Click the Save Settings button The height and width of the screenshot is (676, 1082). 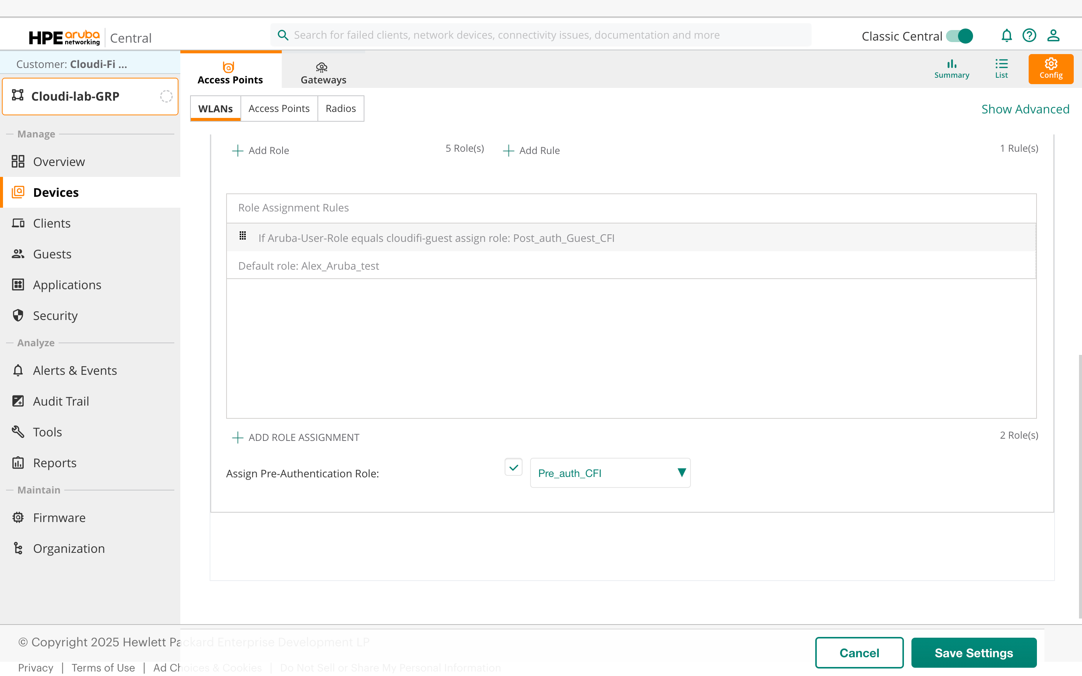[973, 653]
